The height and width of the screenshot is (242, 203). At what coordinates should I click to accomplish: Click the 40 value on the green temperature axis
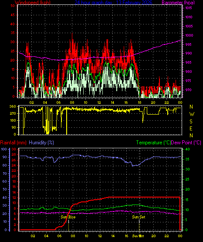coord(187,149)
